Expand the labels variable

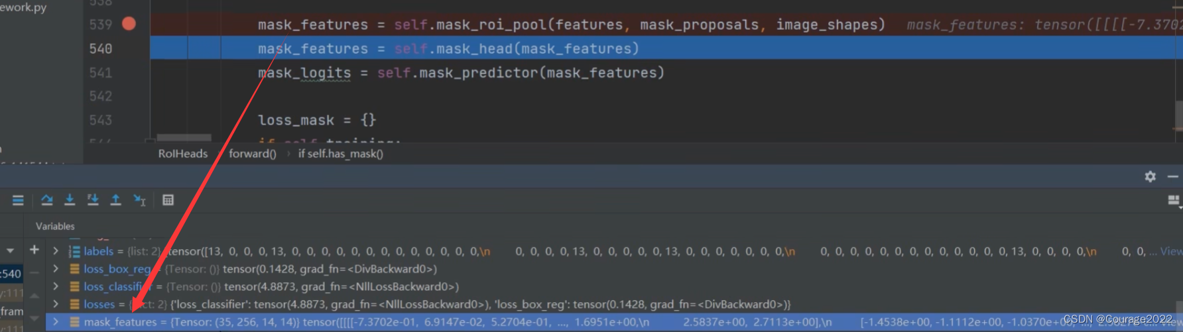(56, 251)
